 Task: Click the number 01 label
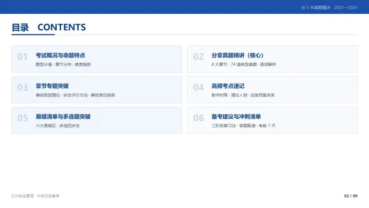pos(22,57)
